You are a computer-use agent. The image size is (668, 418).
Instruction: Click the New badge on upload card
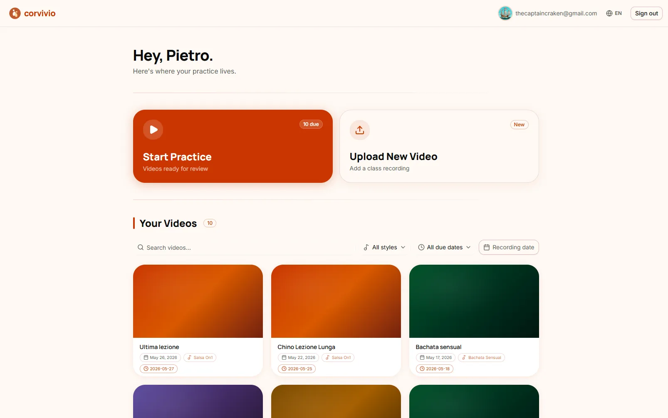(519, 125)
